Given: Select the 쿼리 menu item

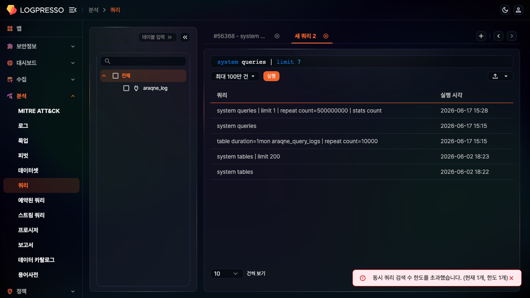Looking at the screenshot, I should [x=41, y=185].
